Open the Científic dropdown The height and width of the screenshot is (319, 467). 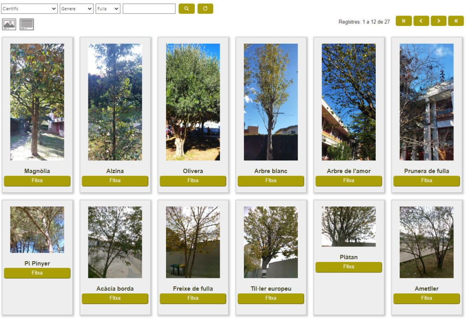click(x=29, y=9)
